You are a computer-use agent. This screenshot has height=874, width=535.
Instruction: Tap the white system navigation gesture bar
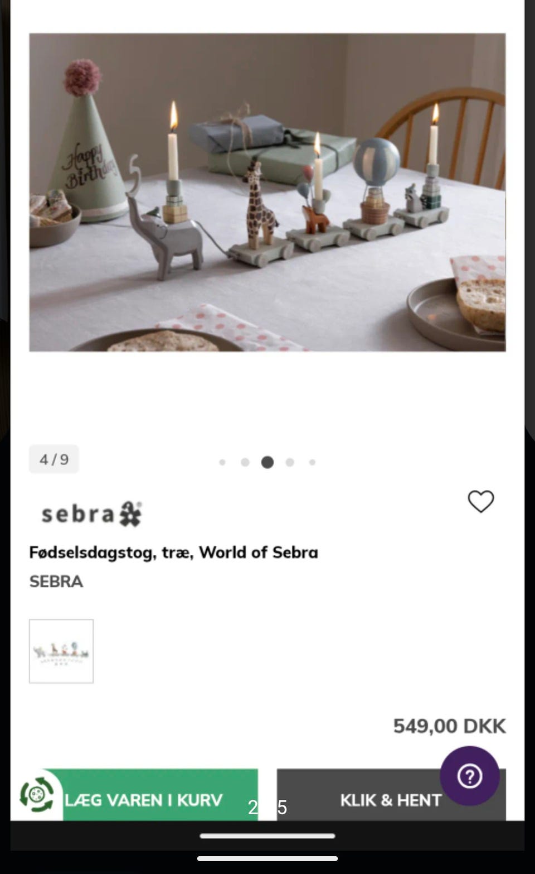tap(267, 836)
